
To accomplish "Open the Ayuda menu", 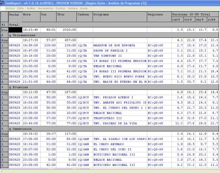I will click(x=84, y=8).
